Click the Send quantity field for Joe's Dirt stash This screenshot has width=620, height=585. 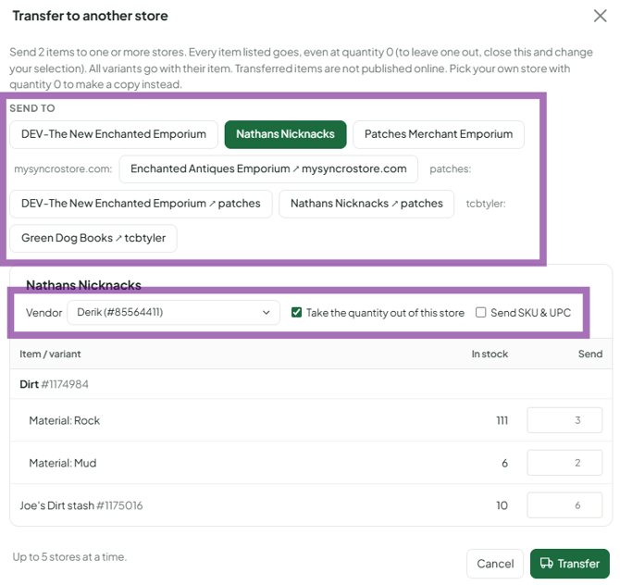[x=564, y=505]
